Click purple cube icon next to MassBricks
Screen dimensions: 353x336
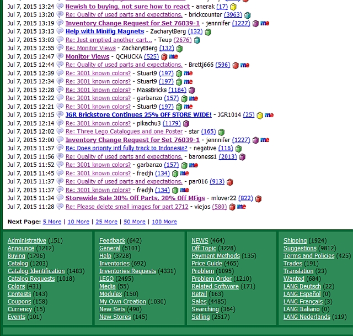[192, 90]
